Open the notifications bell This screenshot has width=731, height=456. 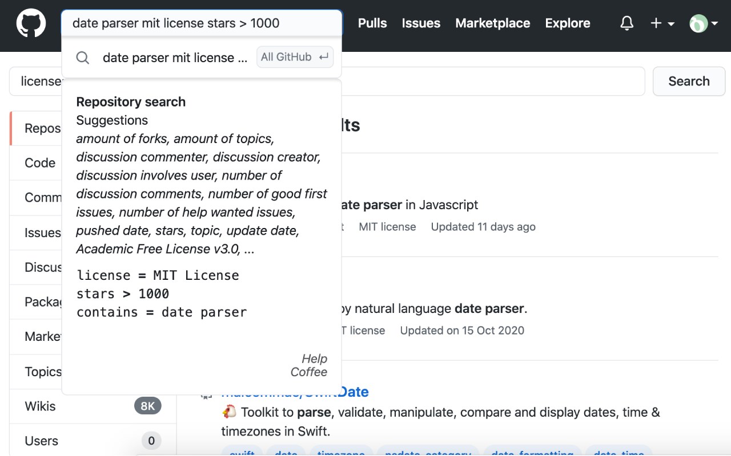627,23
